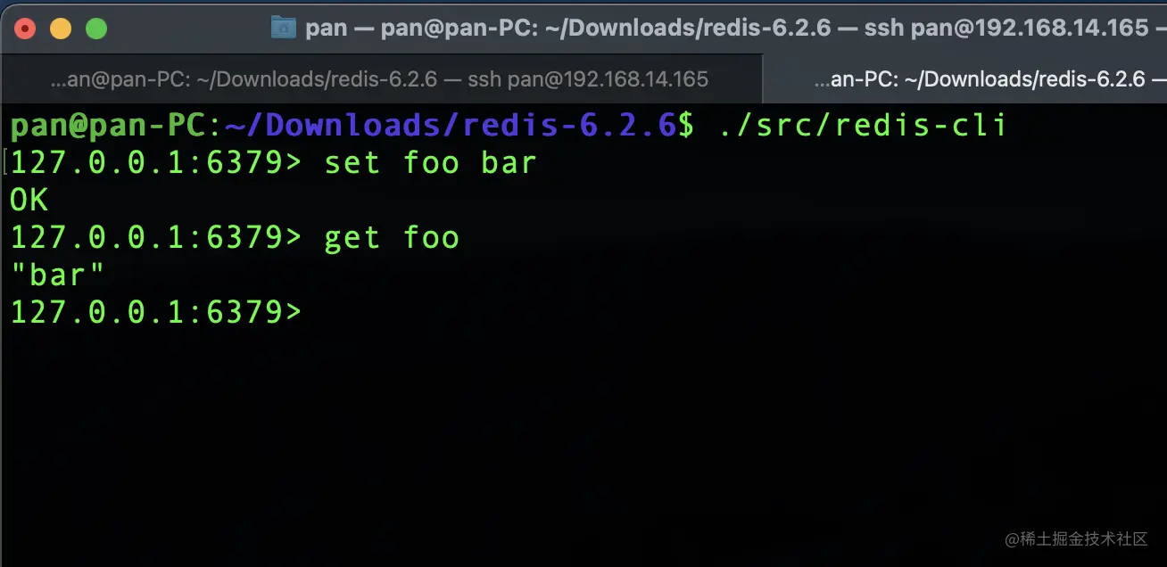Viewport: 1167px width, 567px height.
Task: Click the 127.0.0.1:6379> prompt before set foo bar
Action: 156,163
